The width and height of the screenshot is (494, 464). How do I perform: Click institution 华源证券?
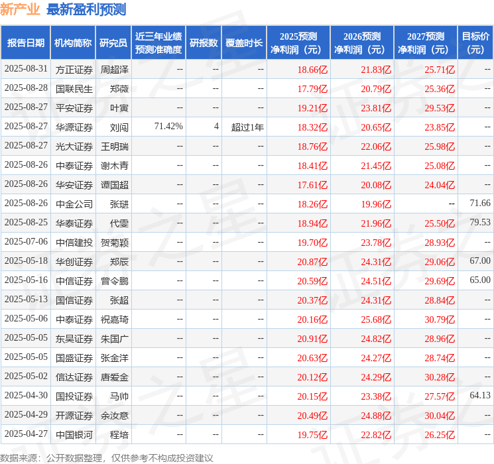[x=74, y=127]
